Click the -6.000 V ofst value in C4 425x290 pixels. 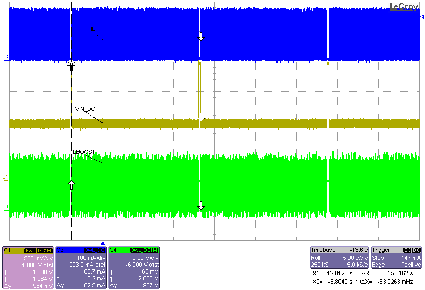coord(142,265)
